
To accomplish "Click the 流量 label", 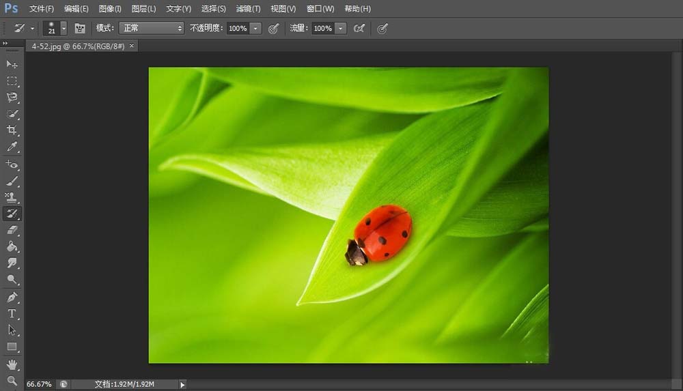I will click(299, 28).
